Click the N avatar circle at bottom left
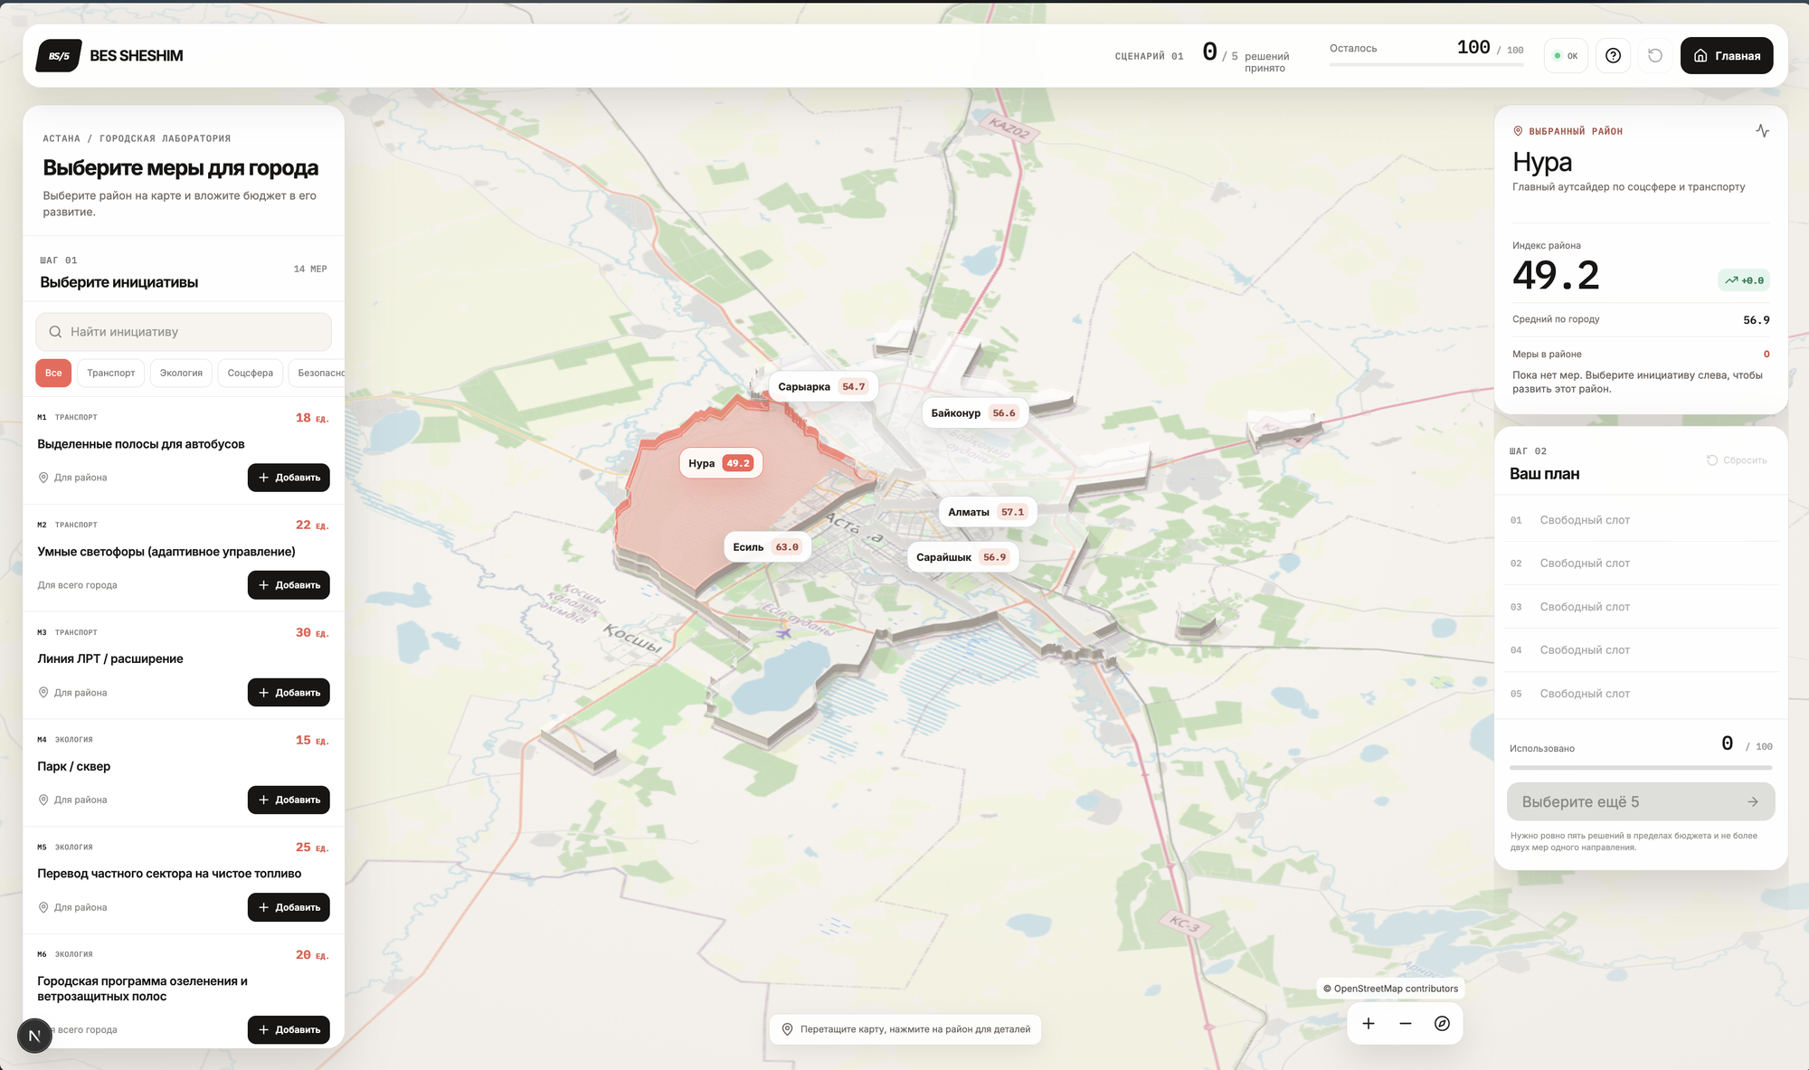The width and height of the screenshot is (1809, 1070). pyautogui.click(x=34, y=1036)
